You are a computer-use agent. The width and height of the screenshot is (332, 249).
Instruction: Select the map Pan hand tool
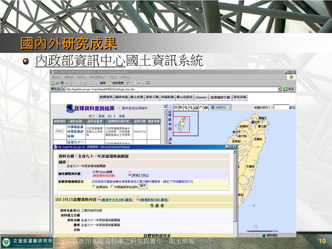tap(201, 107)
